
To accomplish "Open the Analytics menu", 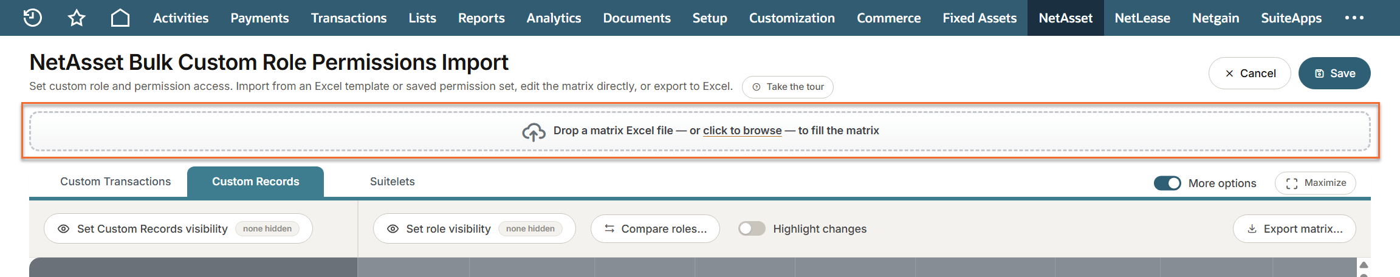I will 554,18.
